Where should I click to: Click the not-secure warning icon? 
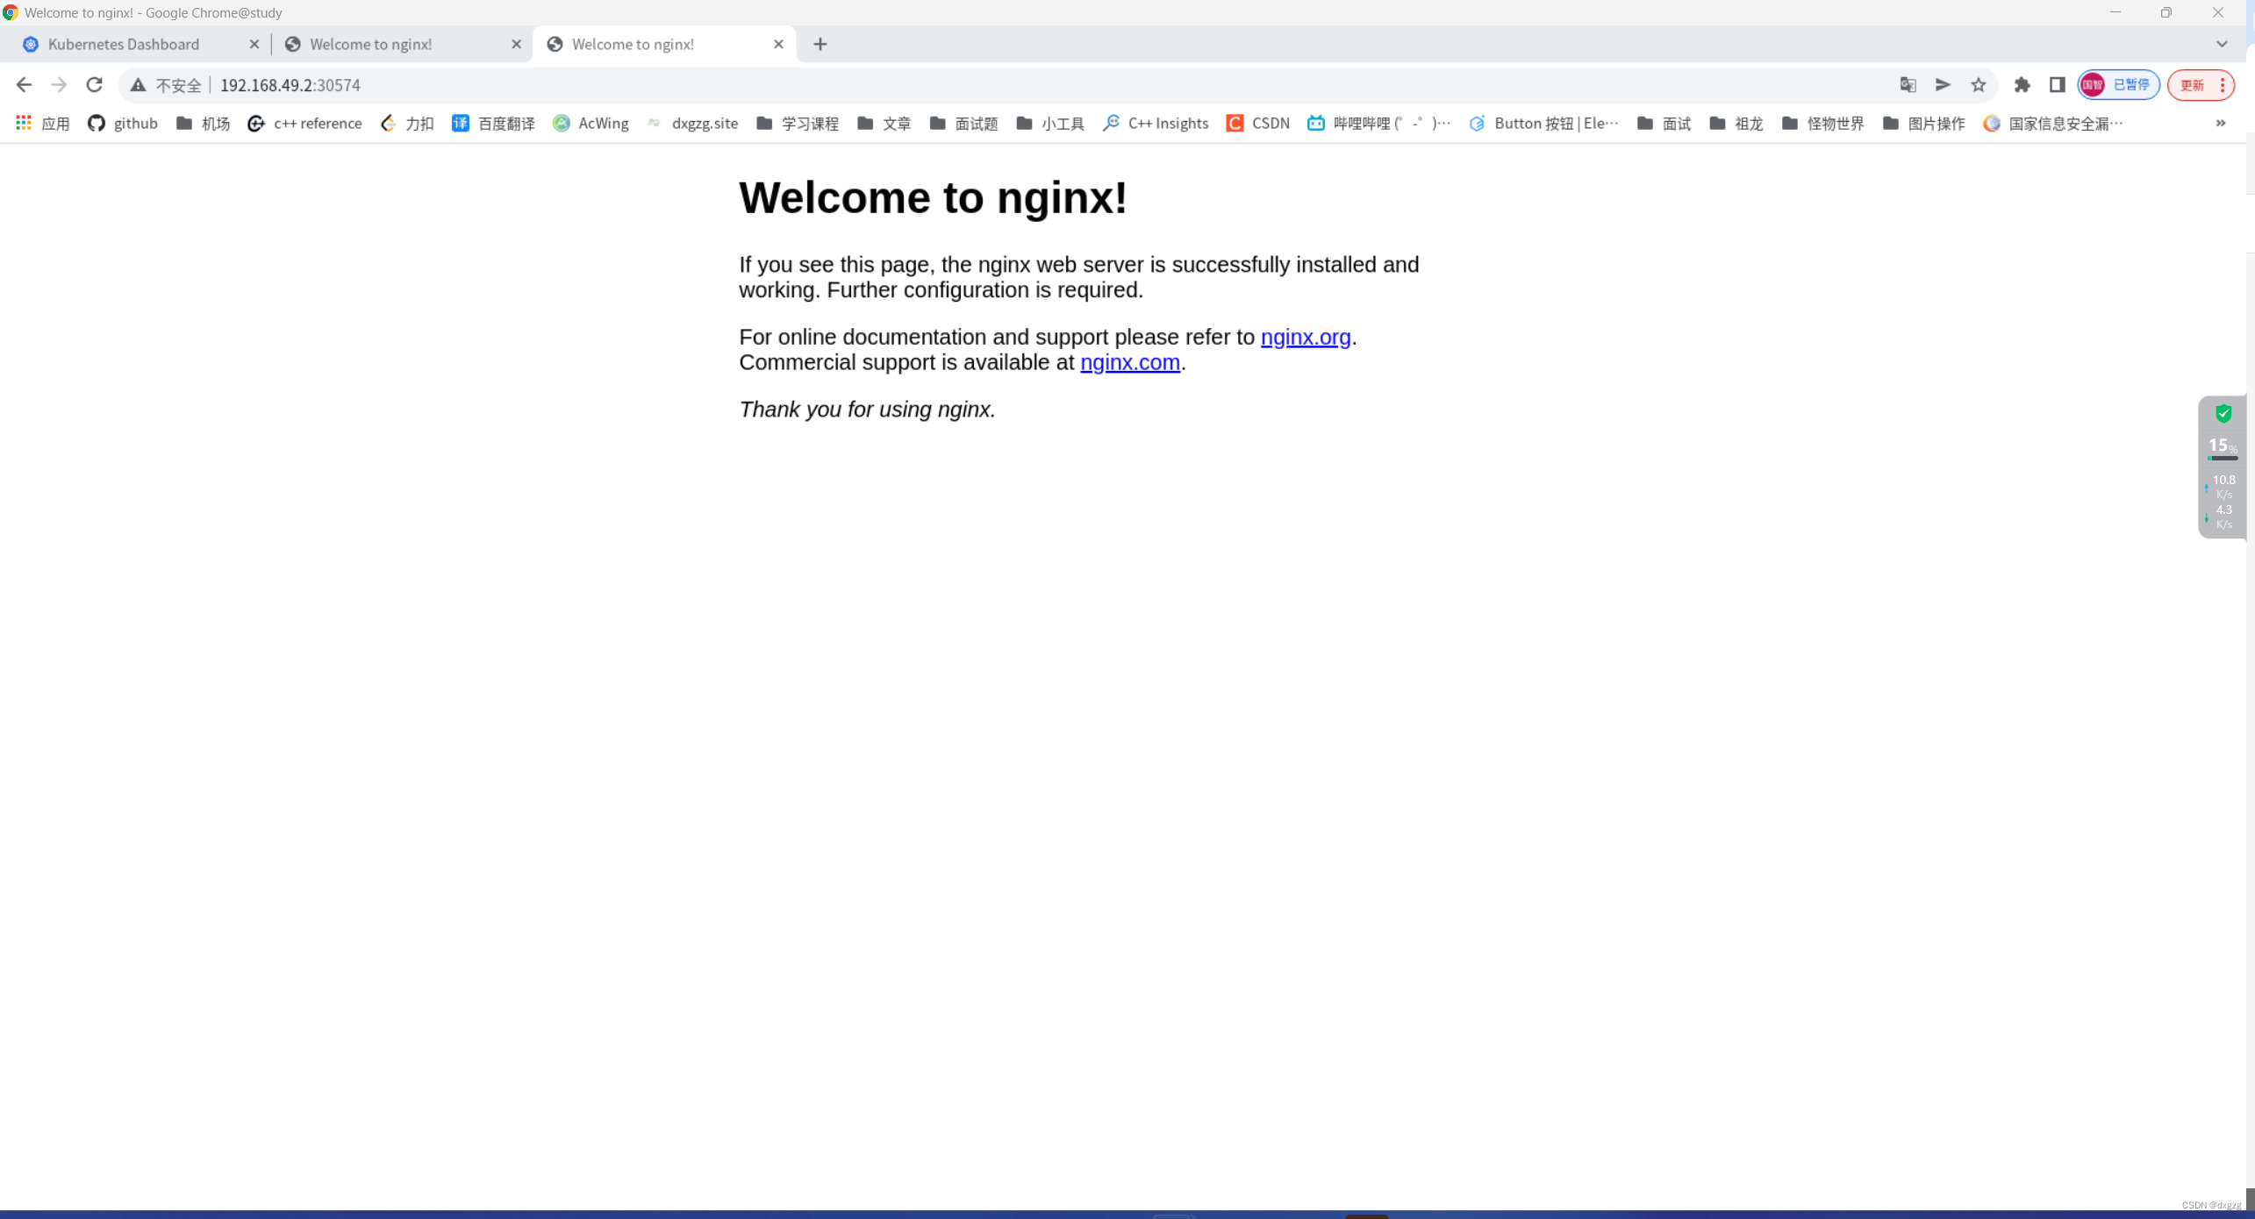[139, 85]
